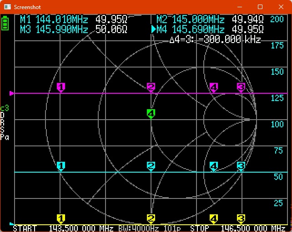Click the green Smith chart marker 4
Image resolution: width=292 pixels, height=232 pixels.
click(x=151, y=113)
